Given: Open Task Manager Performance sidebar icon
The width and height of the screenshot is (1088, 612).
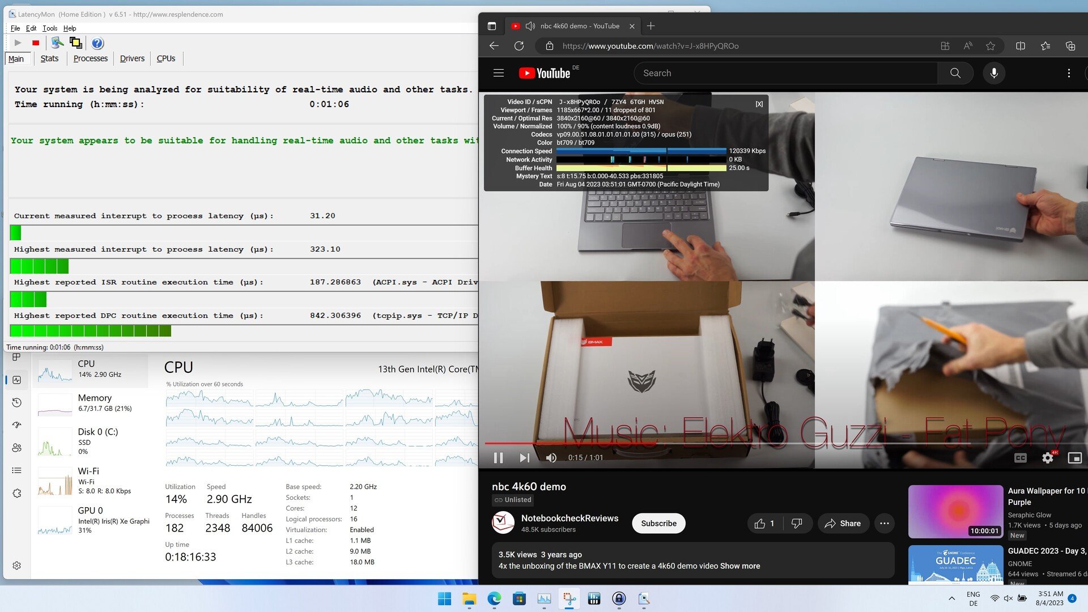Looking at the screenshot, I should (x=16, y=380).
